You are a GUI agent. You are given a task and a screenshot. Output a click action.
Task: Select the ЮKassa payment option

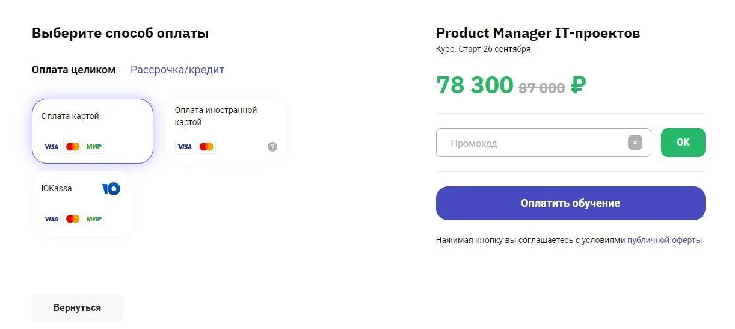coord(82,203)
